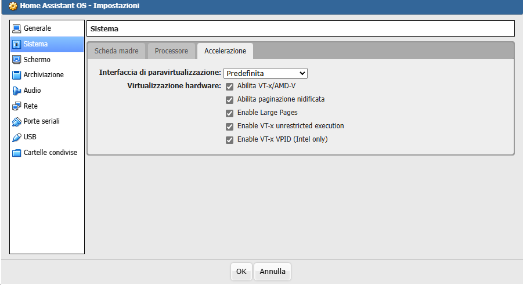This screenshot has height=285, width=523.
Task: Click the gear icon in title bar
Action: pos(13,6)
